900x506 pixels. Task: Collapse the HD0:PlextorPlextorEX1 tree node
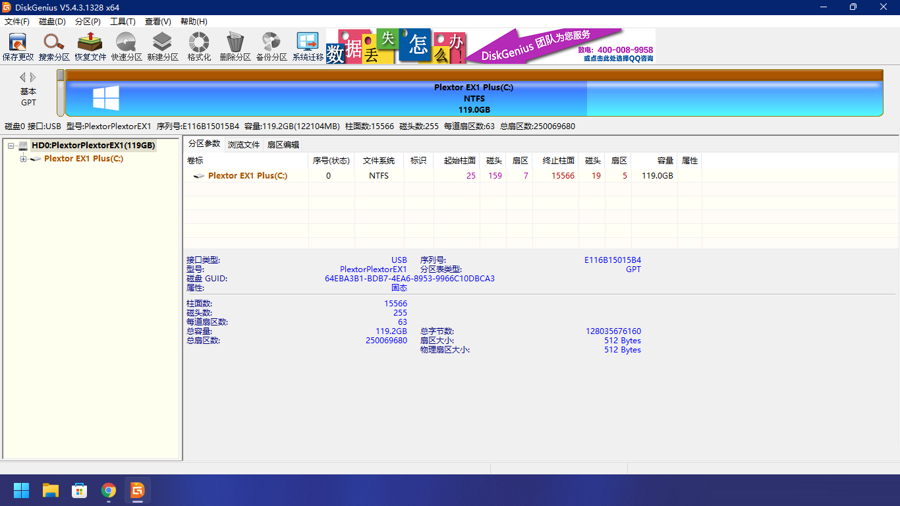pos(11,146)
